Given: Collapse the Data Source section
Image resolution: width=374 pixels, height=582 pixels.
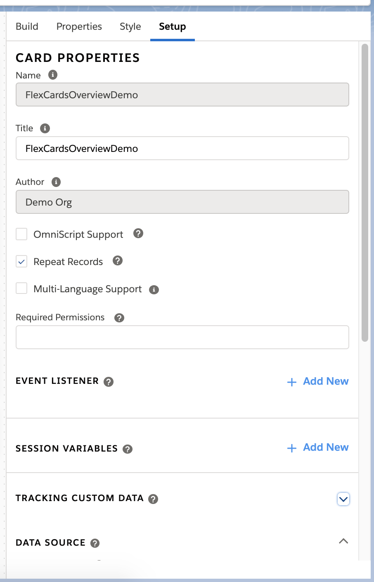Looking at the screenshot, I should [x=343, y=541].
